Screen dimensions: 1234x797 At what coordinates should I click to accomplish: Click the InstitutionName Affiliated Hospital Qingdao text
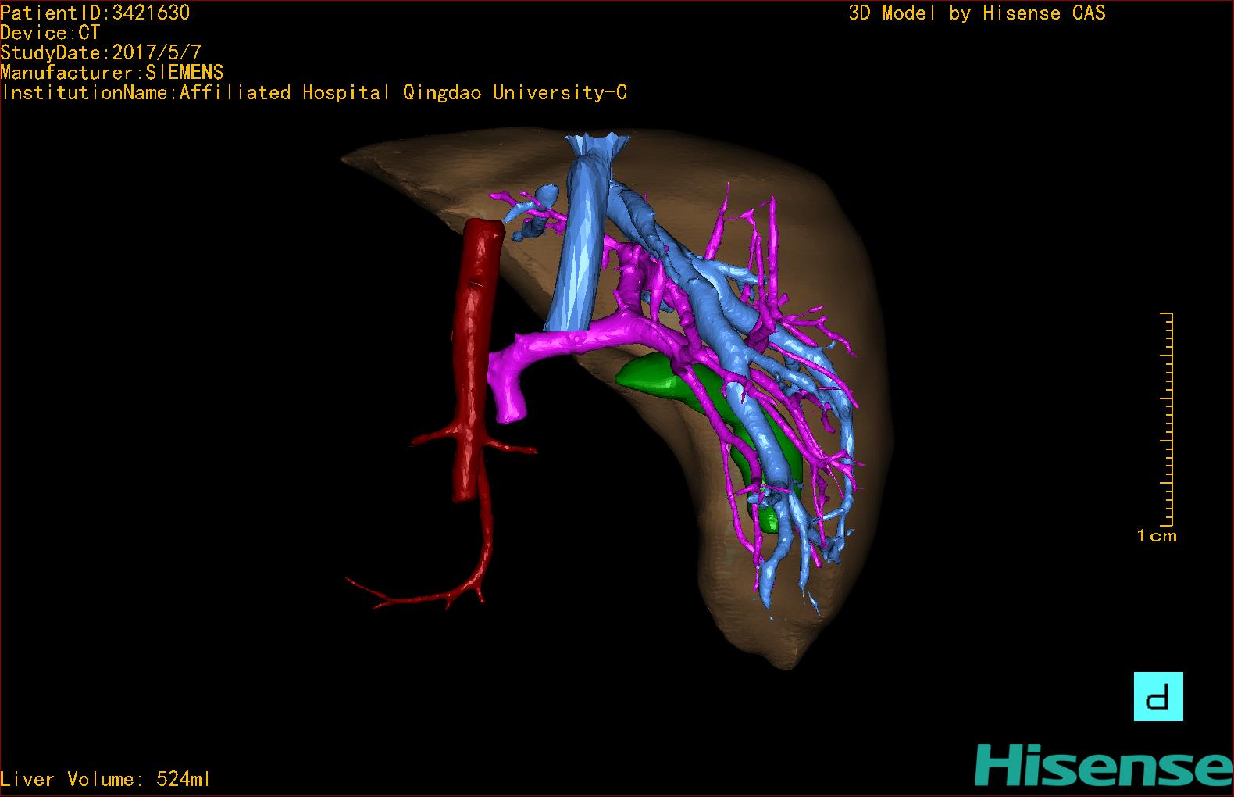pyautogui.click(x=314, y=93)
